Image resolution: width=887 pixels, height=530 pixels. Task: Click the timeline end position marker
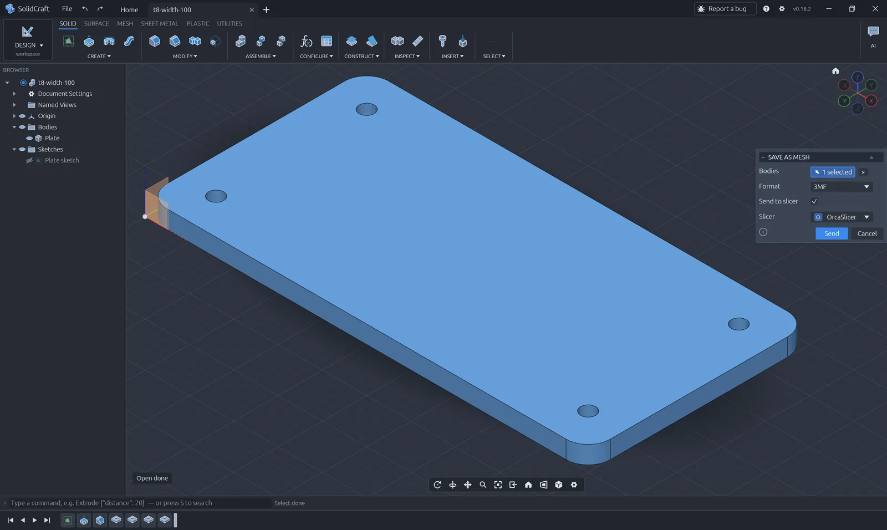tap(175, 520)
